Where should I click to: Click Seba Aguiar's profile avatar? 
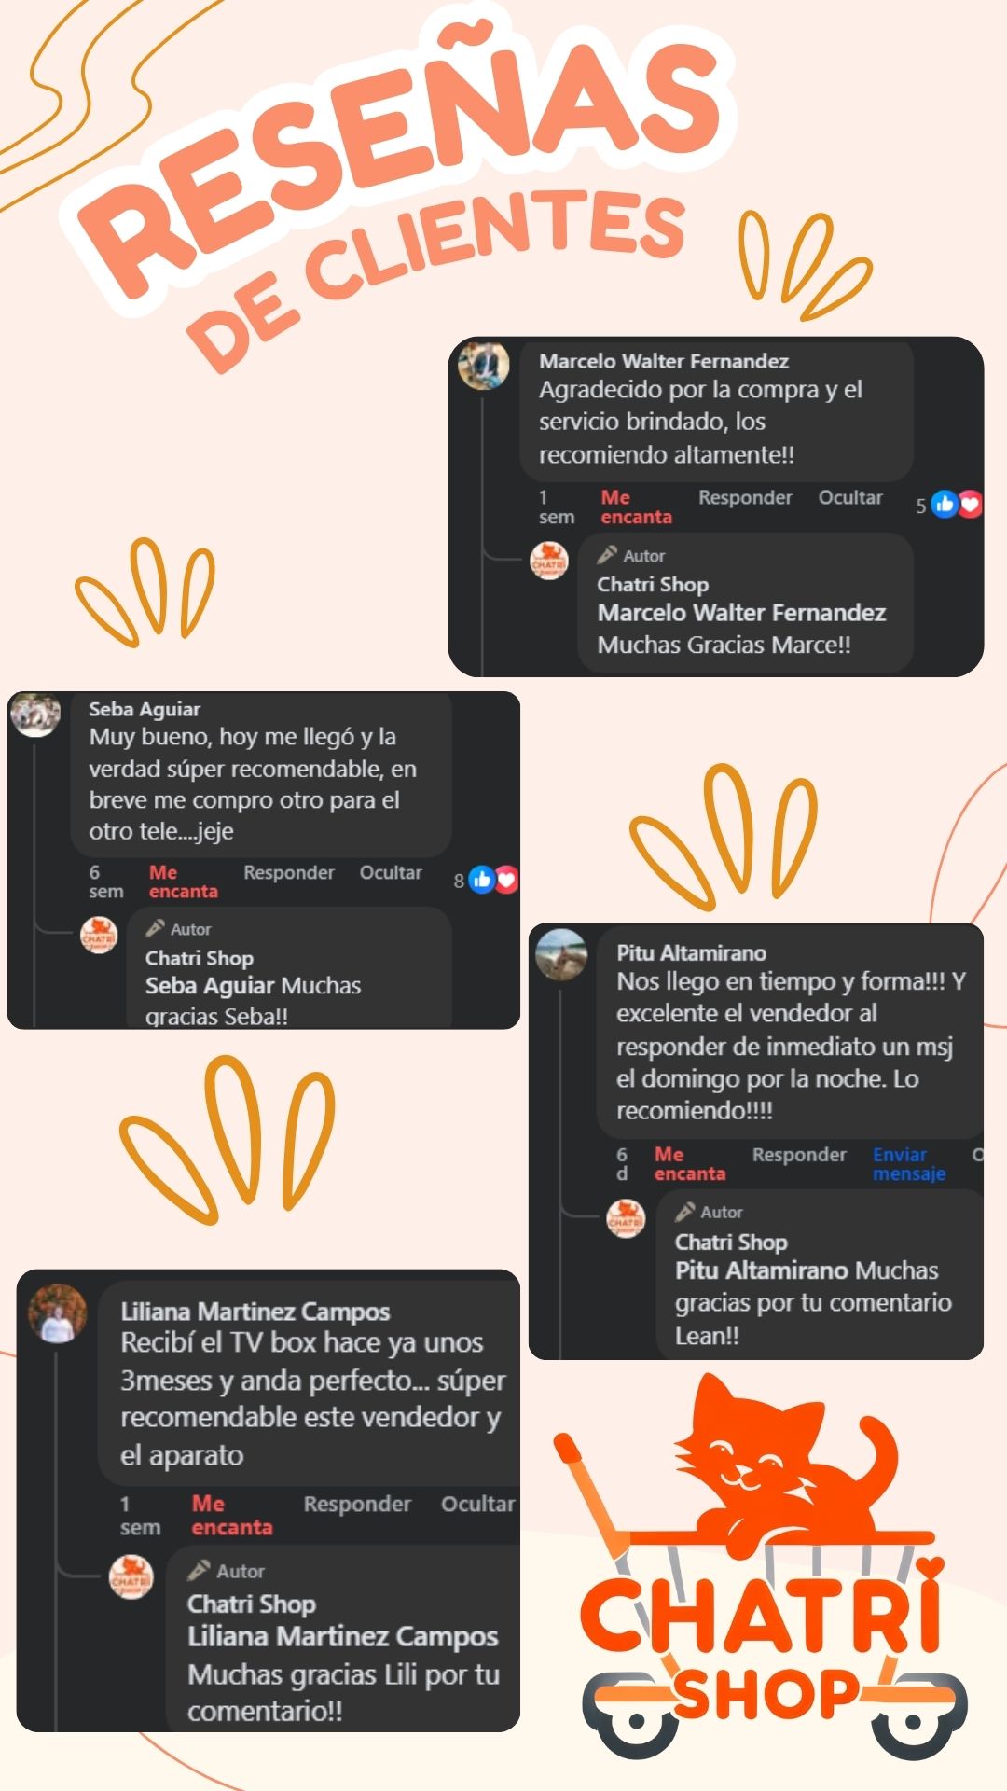coord(35,715)
